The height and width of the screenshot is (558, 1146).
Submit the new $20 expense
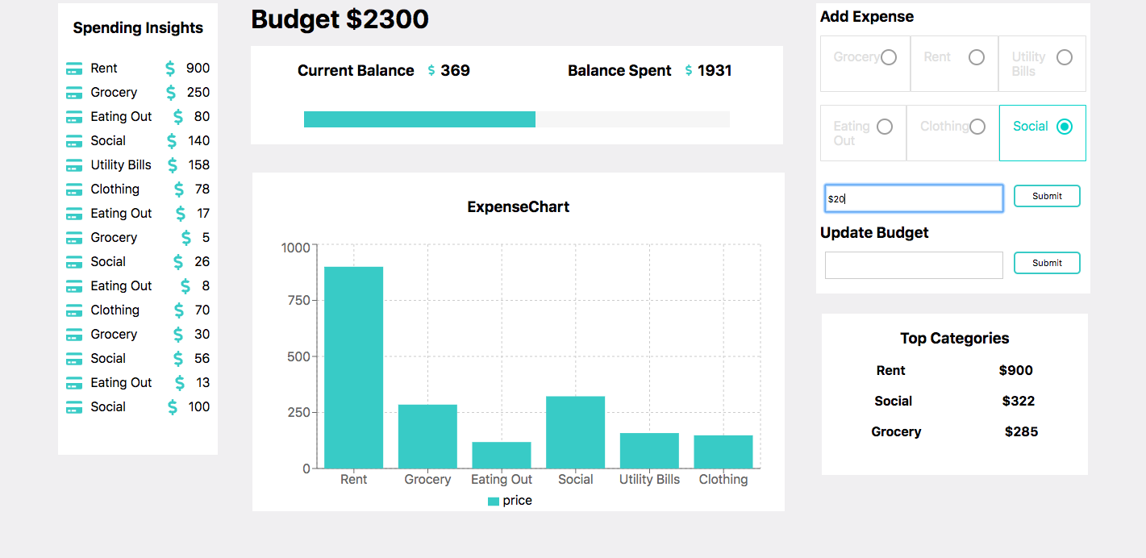tap(1047, 195)
